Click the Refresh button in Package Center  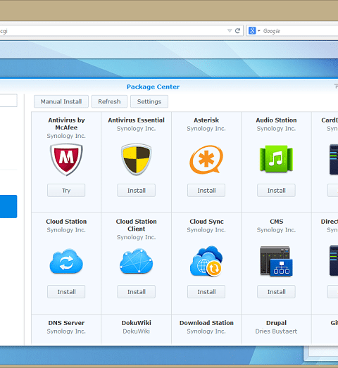click(x=109, y=101)
